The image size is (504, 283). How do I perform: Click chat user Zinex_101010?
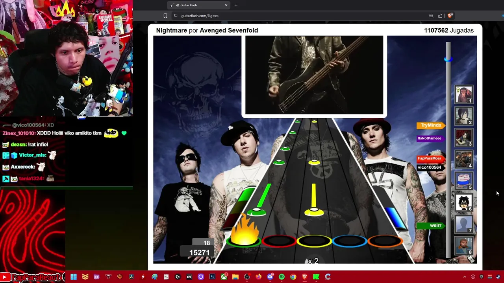19,133
